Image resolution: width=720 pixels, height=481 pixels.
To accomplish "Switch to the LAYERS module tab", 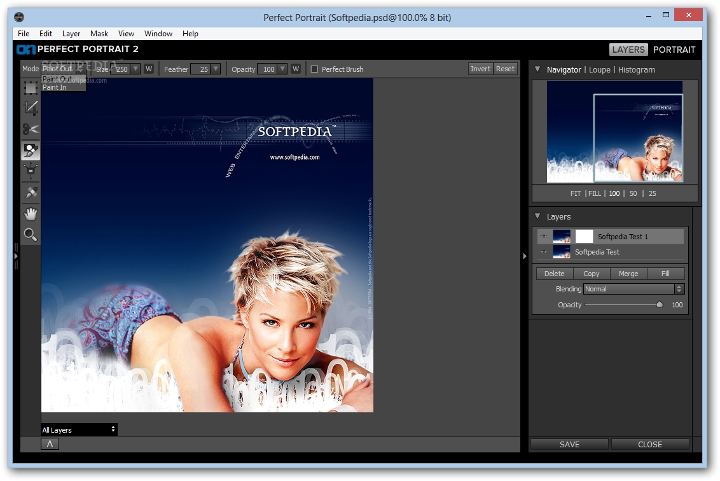I will pos(628,50).
